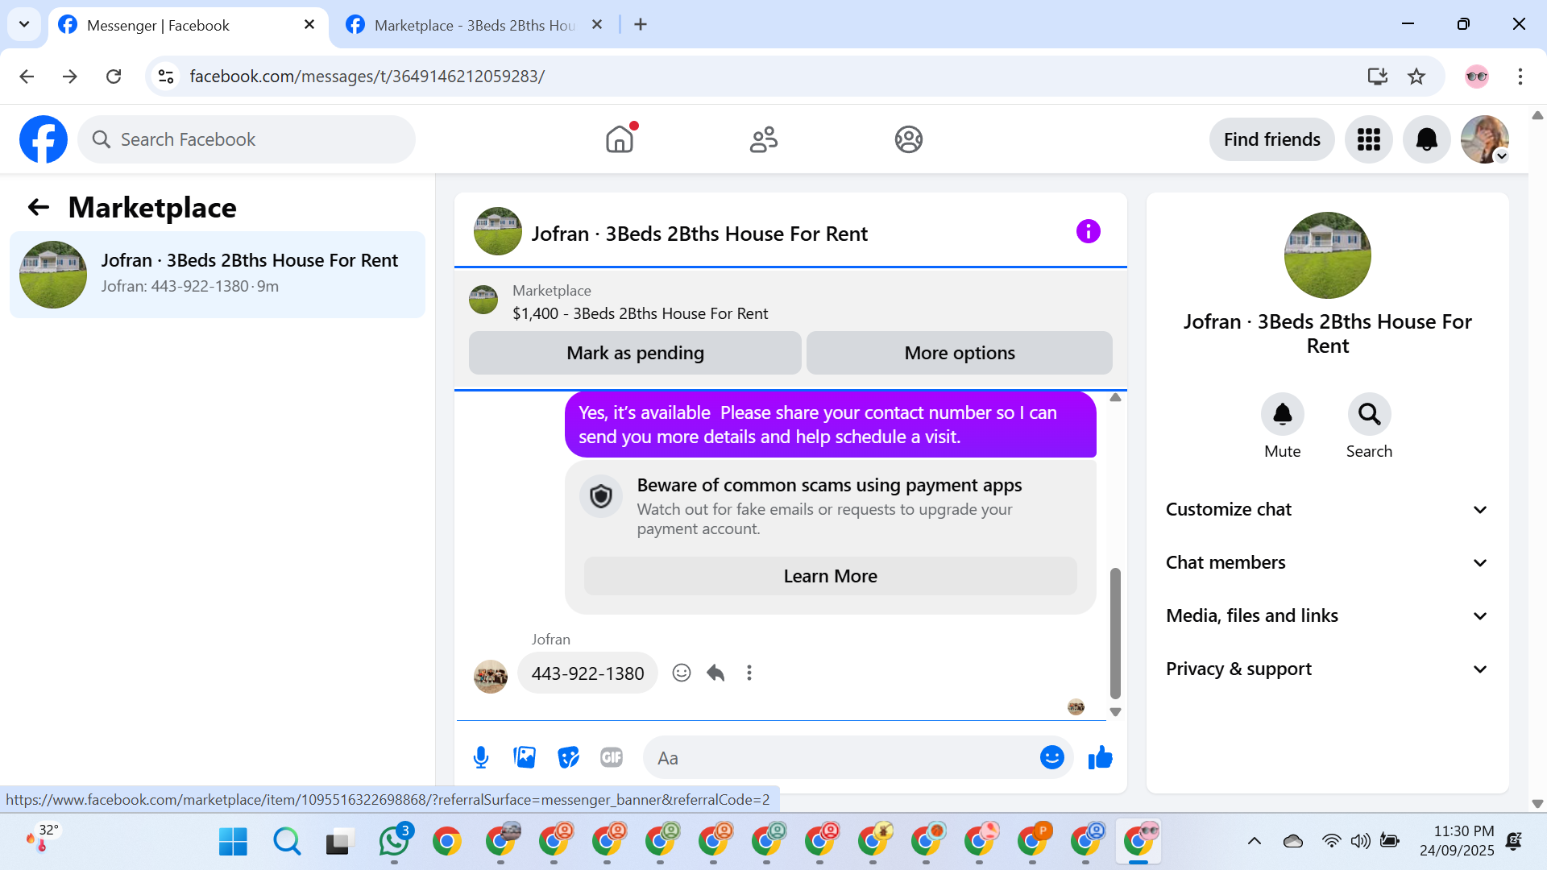Viewport: 1547px width, 870px height.
Task: Open the Chrome three-dot menu
Action: point(1520,77)
